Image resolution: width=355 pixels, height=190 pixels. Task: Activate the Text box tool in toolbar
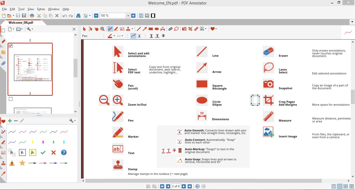pyautogui.click(x=122, y=29)
